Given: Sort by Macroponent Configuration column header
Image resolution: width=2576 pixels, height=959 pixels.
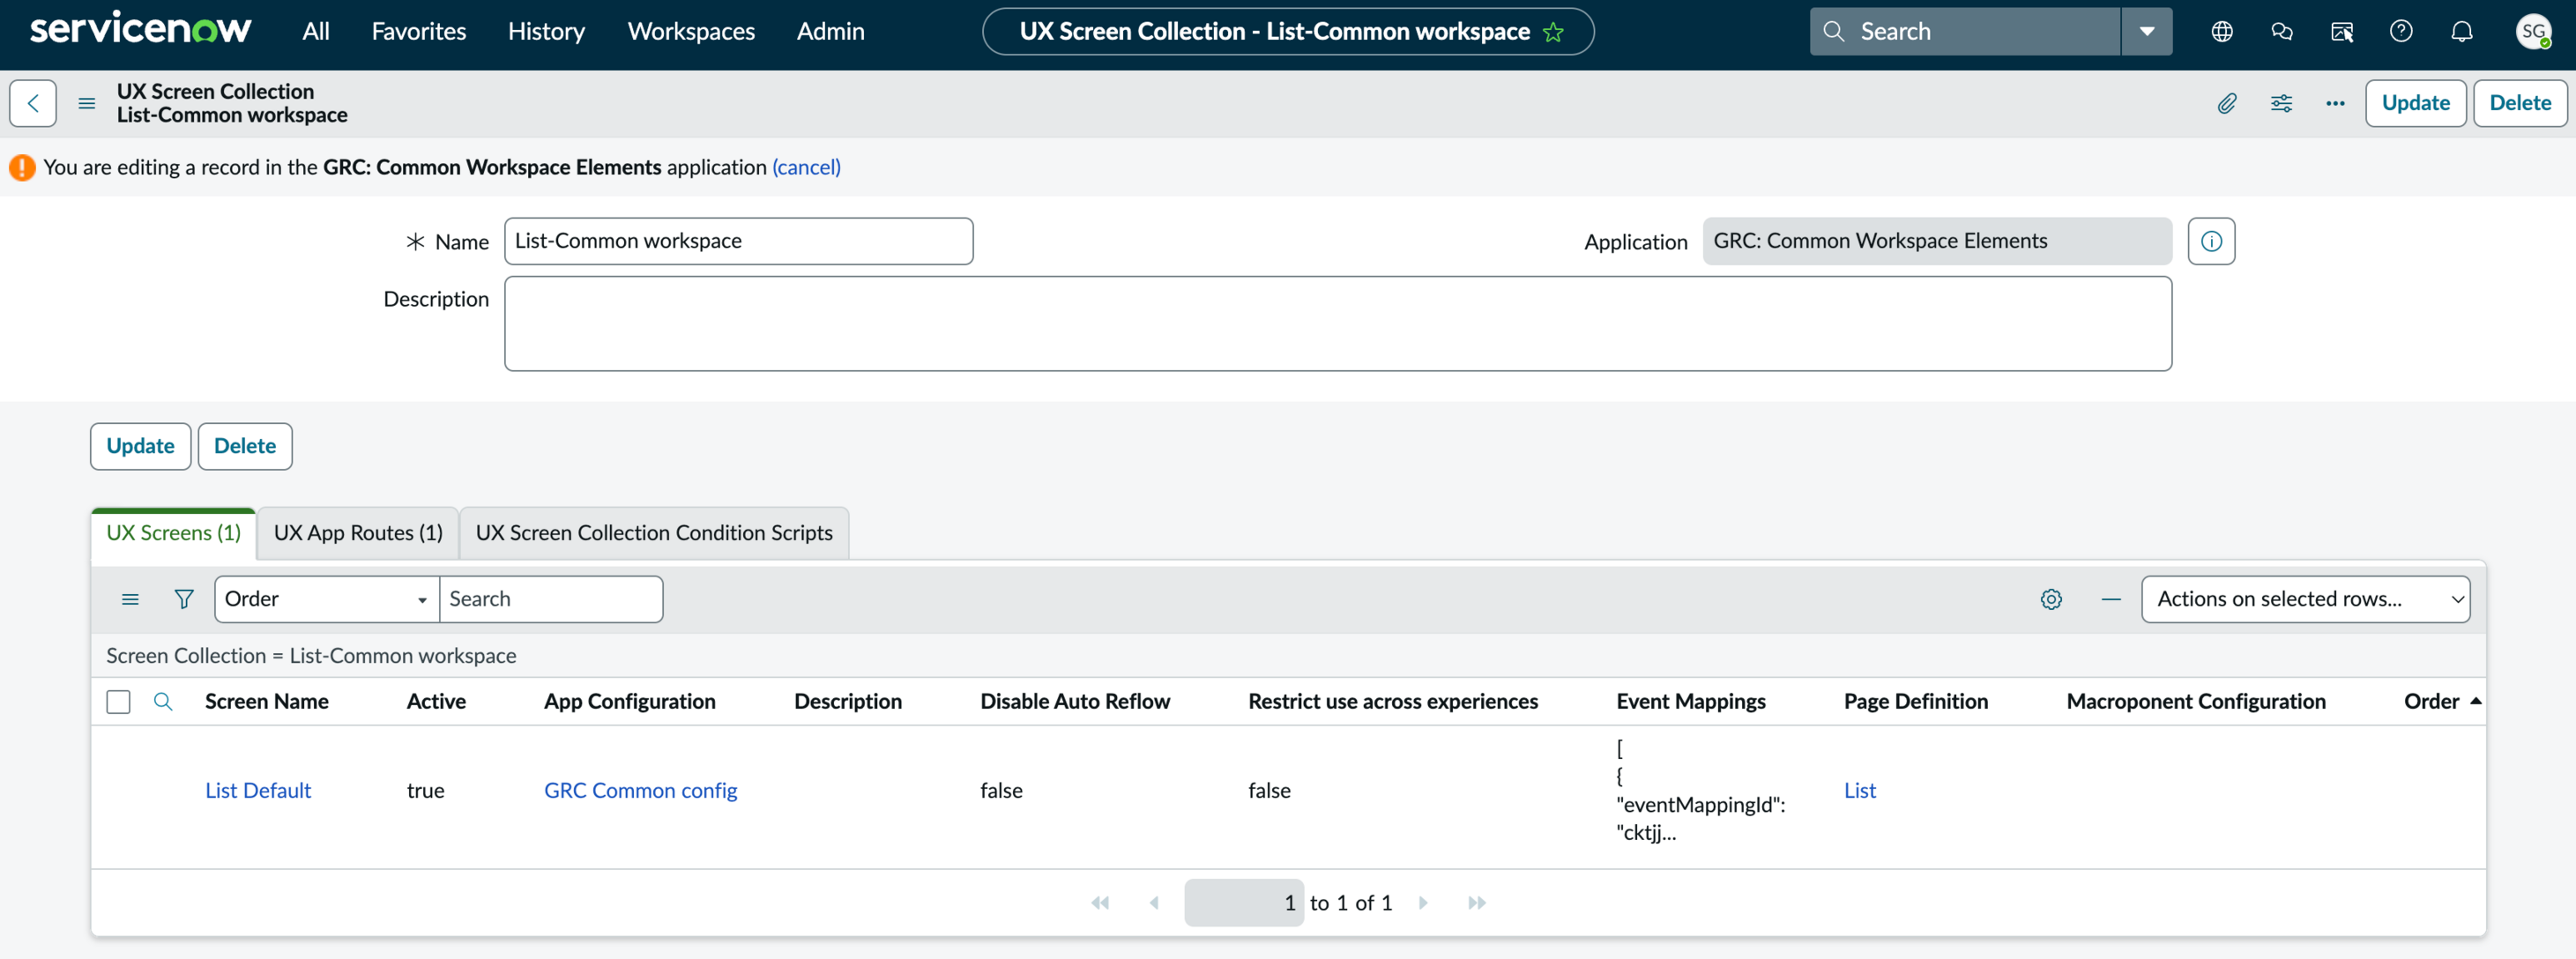Looking at the screenshot, I should [2196, 702].
